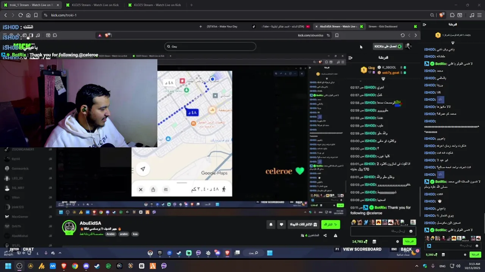485x272 pixels.
Task: Close the Google Maps route card with X
Action: 141,190
